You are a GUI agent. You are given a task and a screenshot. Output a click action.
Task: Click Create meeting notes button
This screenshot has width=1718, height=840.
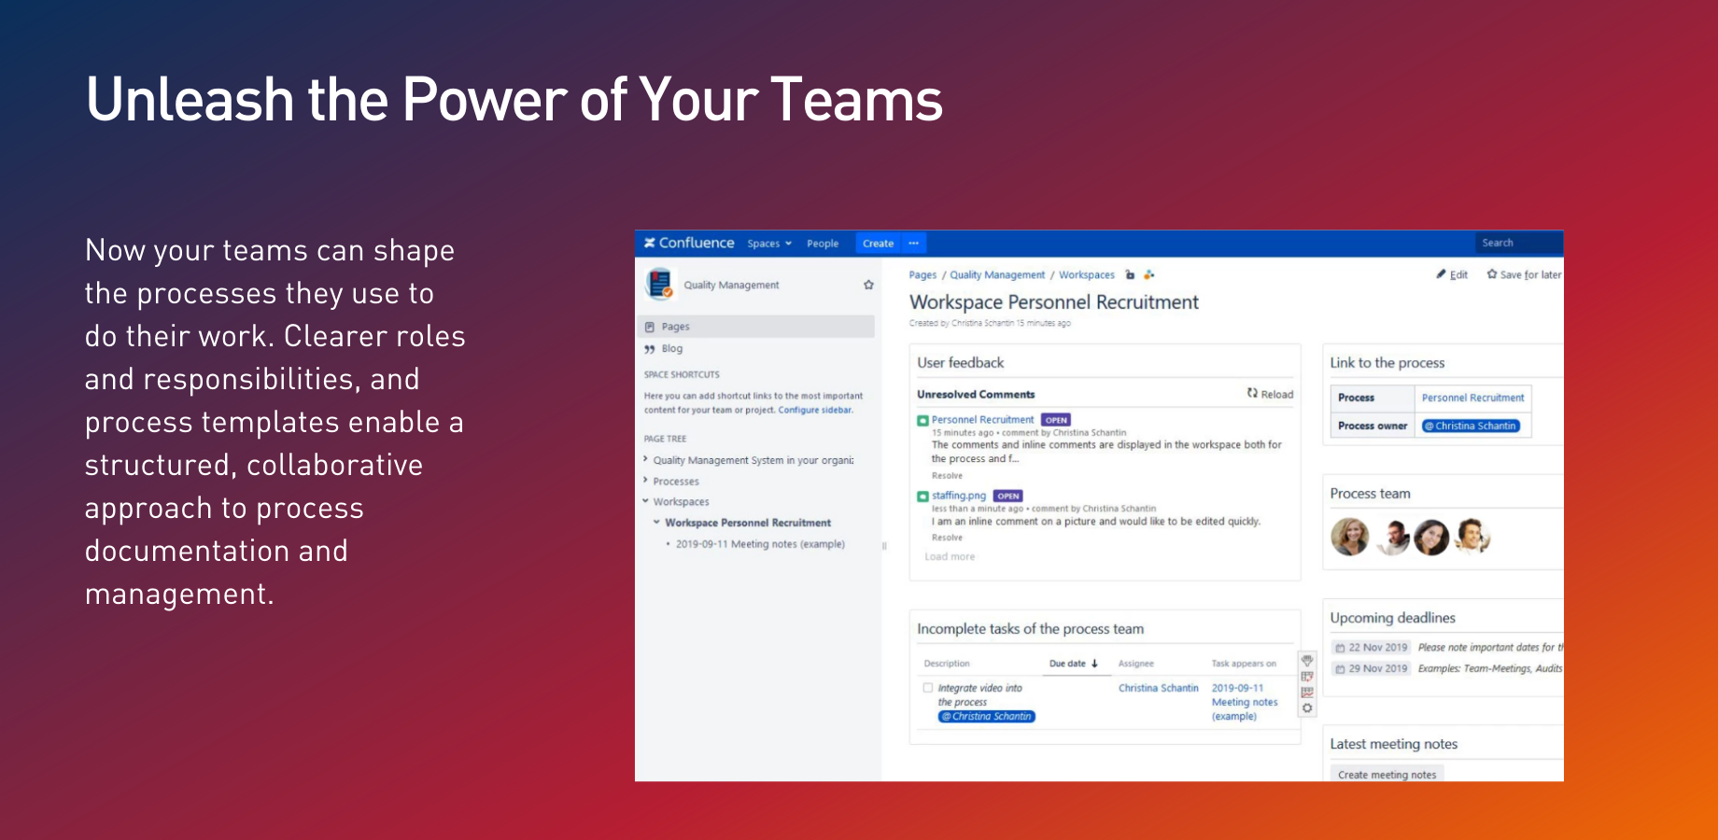[x=1387, y=774]
